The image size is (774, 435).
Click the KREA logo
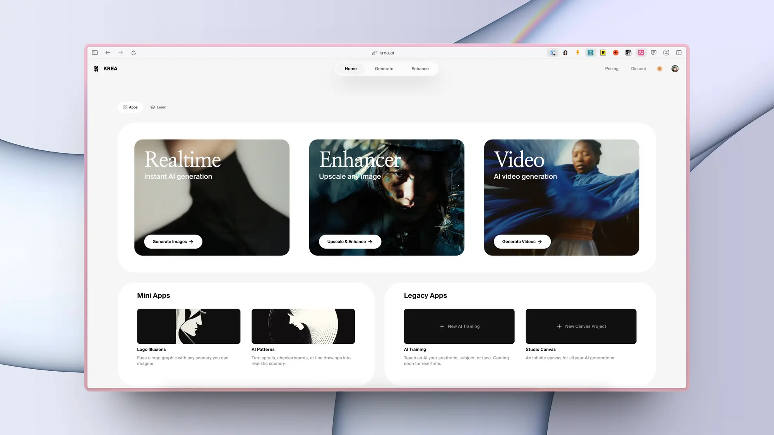[x=106, y=68]
